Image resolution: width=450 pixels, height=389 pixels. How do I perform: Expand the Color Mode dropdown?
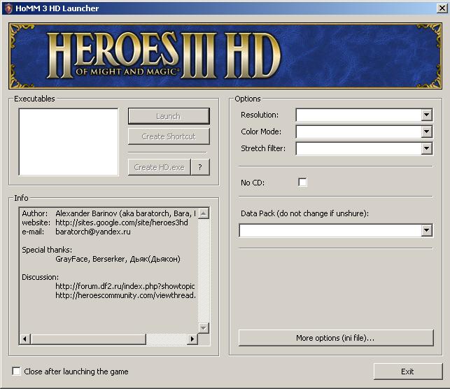[x=426, y=132]
